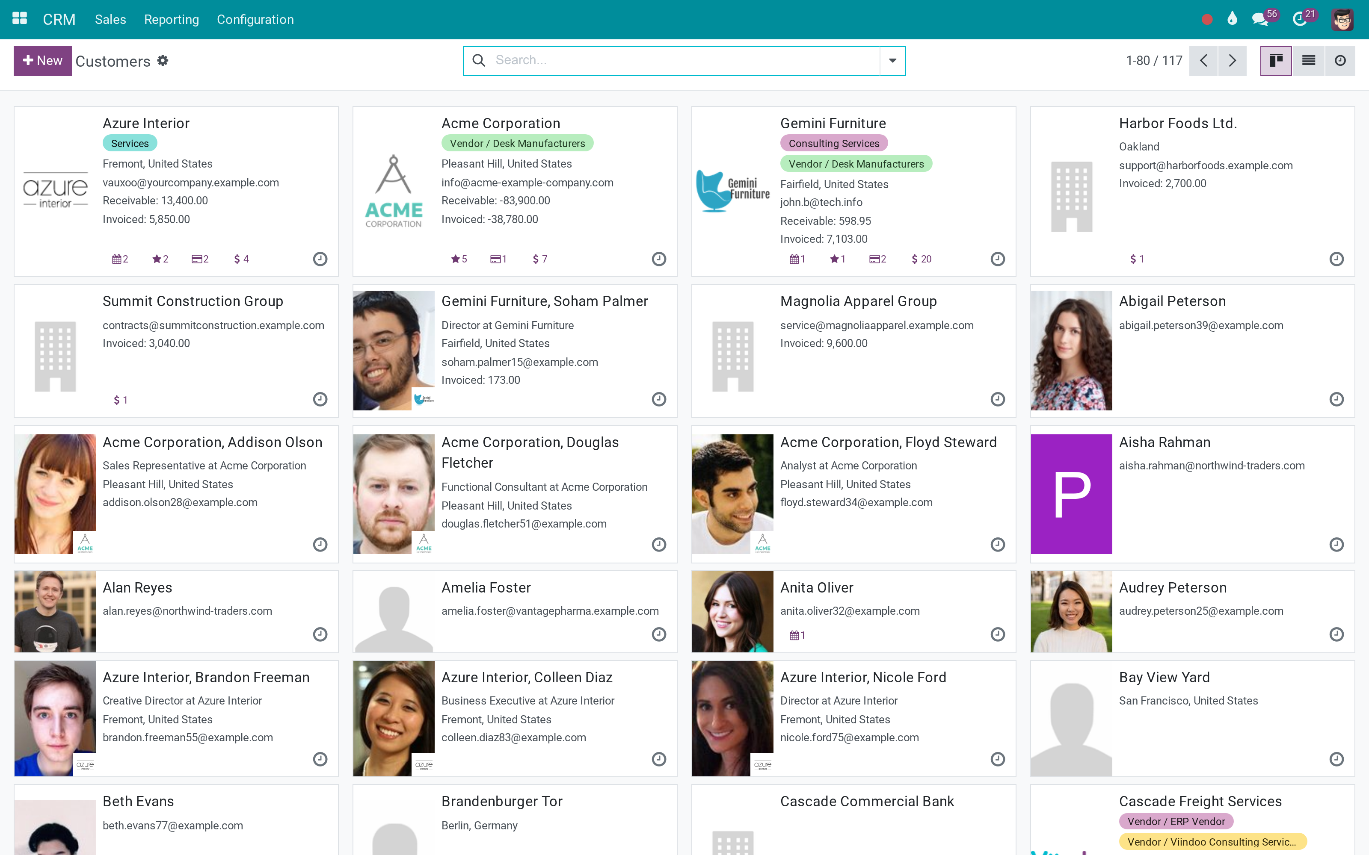The image size is (1369, 855).
Task: Open the user avatar menu
Action: [x=1342, y=20]
